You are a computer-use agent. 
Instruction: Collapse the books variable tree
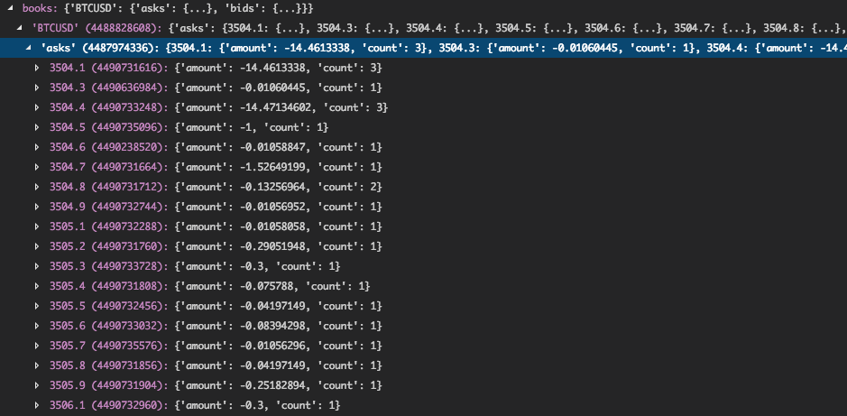10,9
